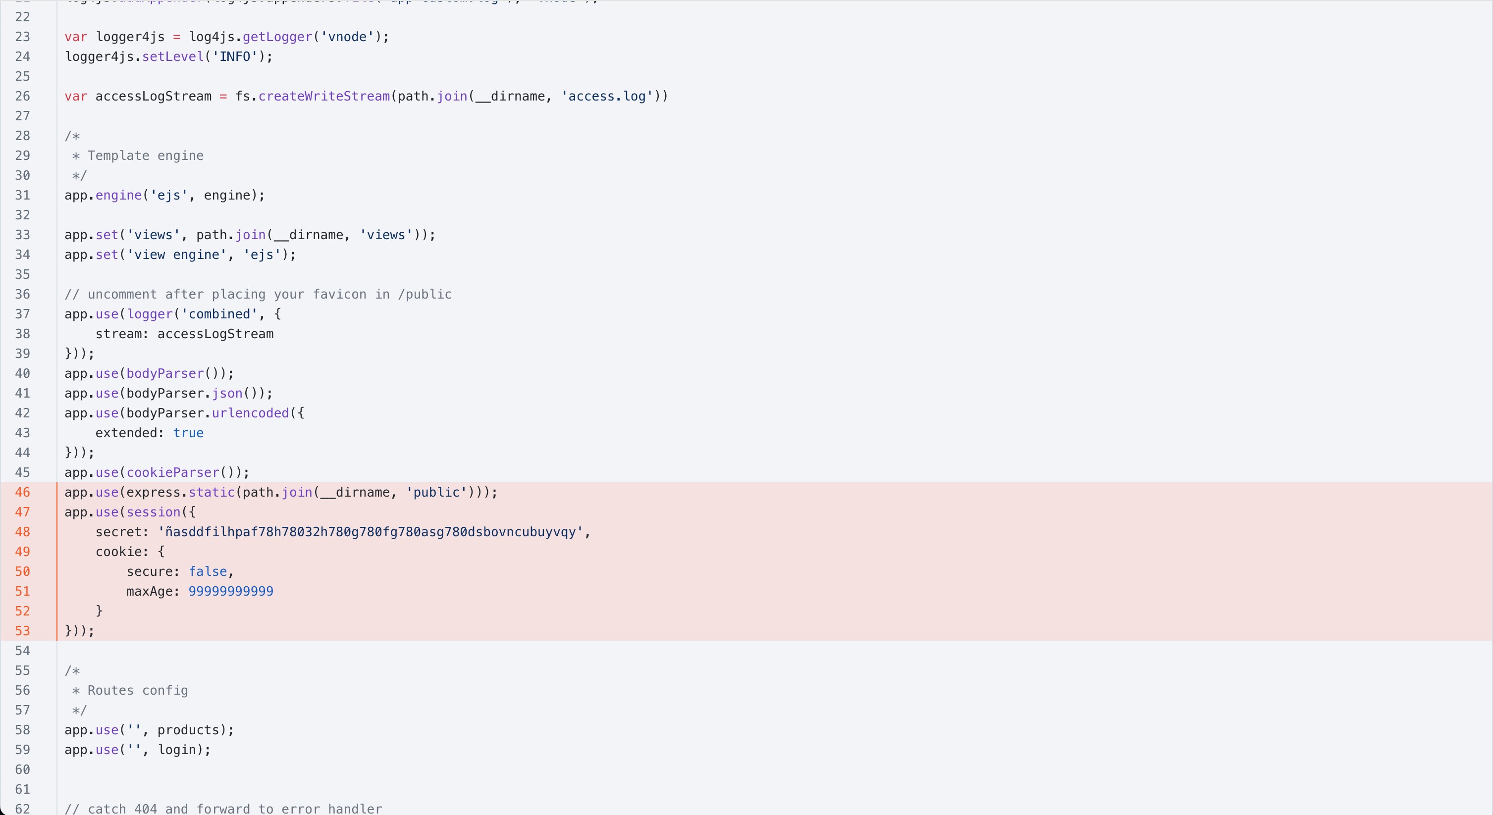Click the 'Routes config' comment text
This screenshot has width=1493, height=815.
coord(137,690)
